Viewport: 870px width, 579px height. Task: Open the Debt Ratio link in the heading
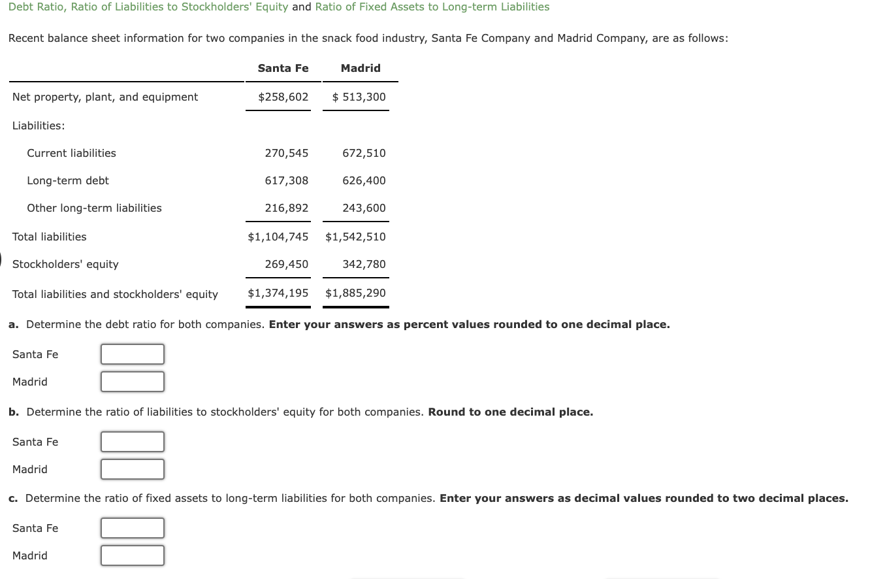click(x=39, y=7)
